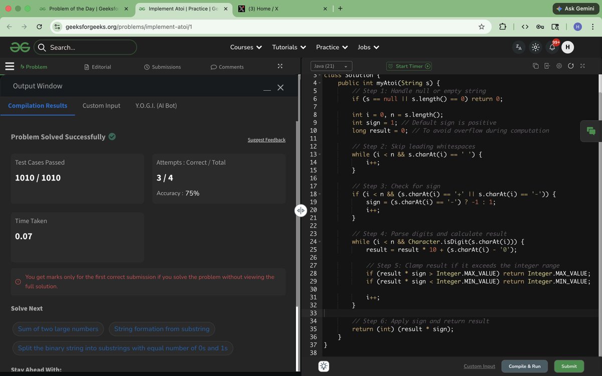Collapse code fold arrow at line 18
The height and width of the screenshot is (376, 602).
pyautogui.click(x=321, y=194)
